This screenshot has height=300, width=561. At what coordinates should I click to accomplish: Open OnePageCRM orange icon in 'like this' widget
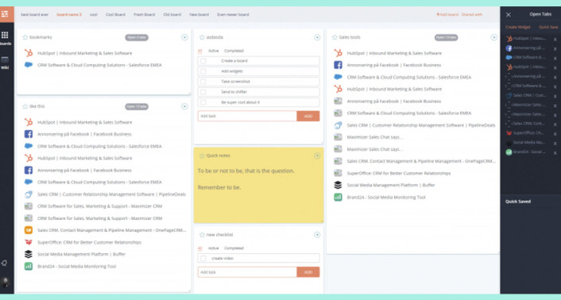pos(29,230)
